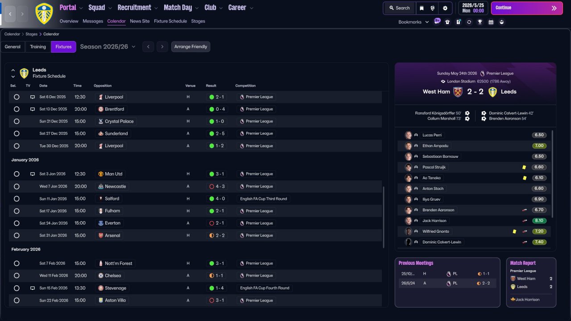Click the Leeds badge above Fixture Schedule
571x321 pixels.
click(24, 73)
